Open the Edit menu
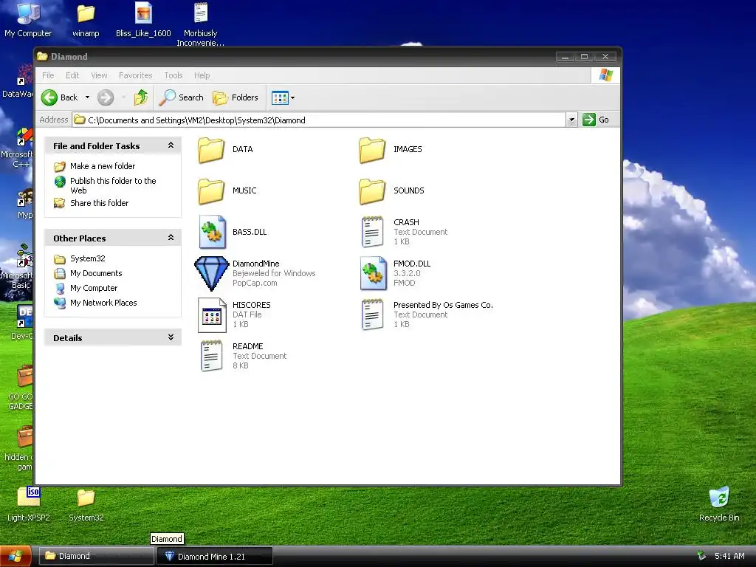Image resolution: width=756 pixels, height=567 pixels. point(72,75)
